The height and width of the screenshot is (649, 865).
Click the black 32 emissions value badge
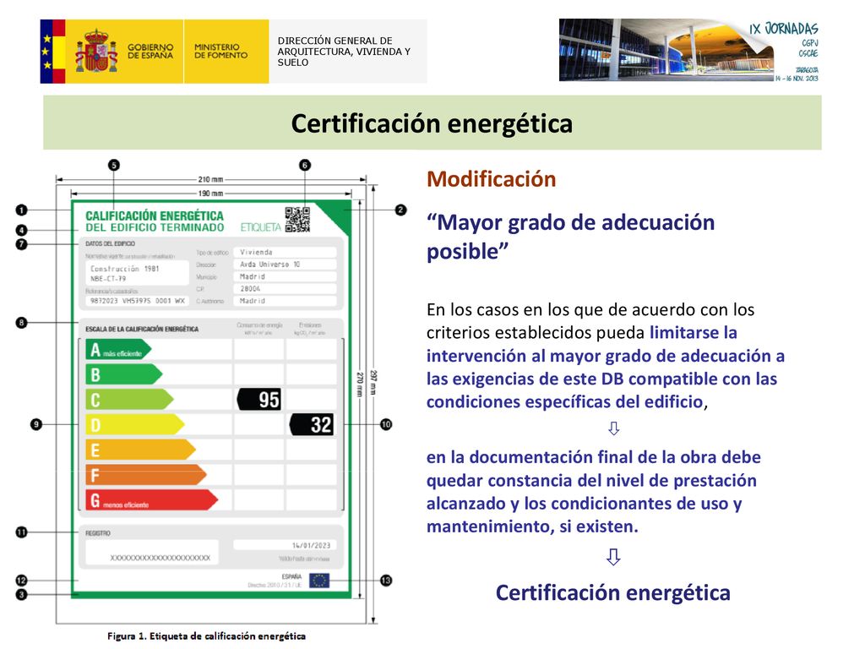(312, 424)
